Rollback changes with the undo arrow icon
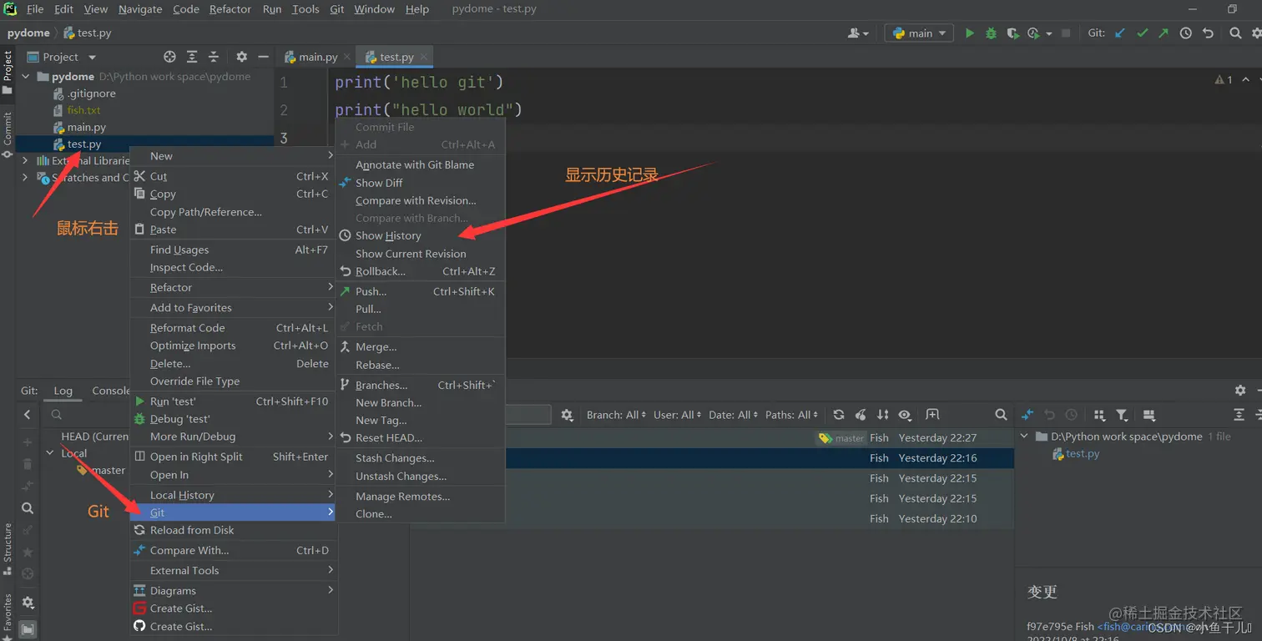Screen dimensions: 1262x641 click(1208, 33)
